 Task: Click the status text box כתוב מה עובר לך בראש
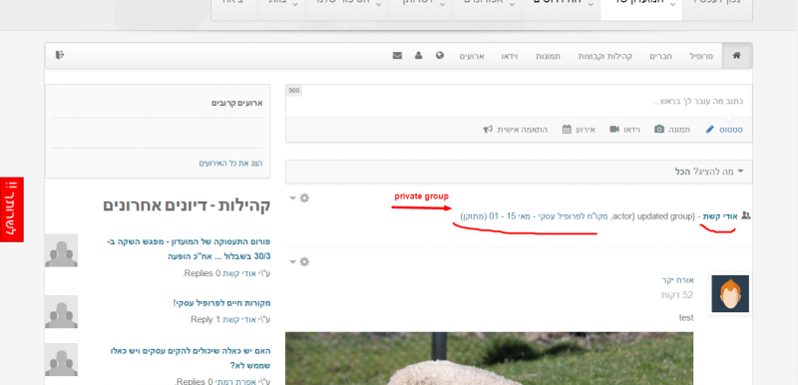point(519,101)
